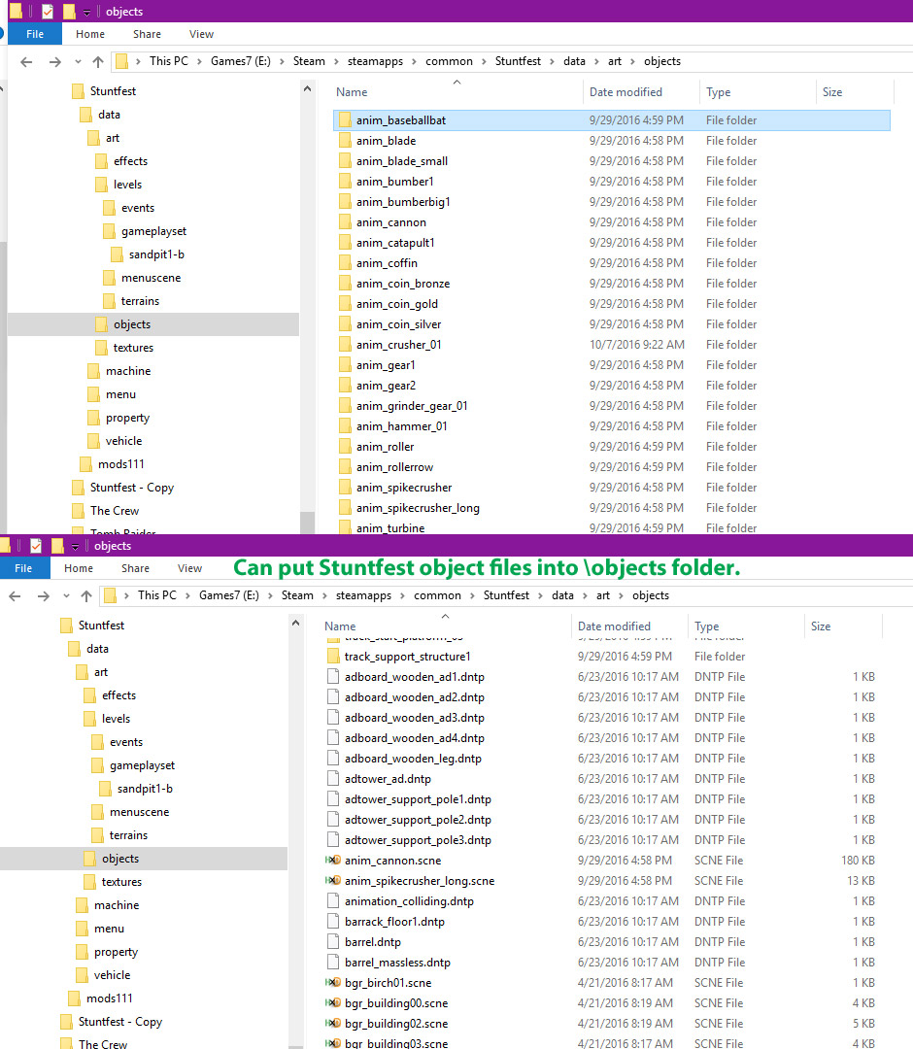Open gameplayset folder in bottom window tree

(142, 765)
